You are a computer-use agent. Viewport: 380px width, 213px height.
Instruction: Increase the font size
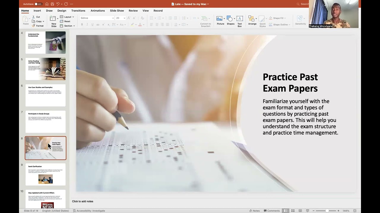click(x=129, y=18)
